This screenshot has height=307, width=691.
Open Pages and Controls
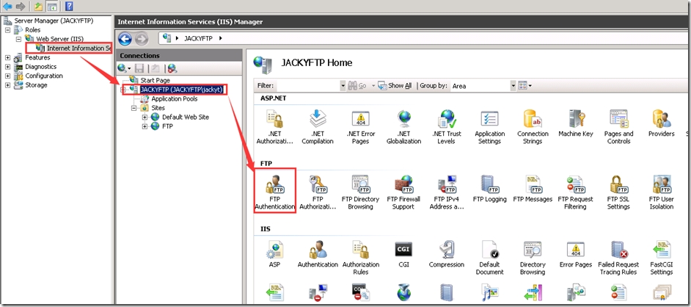[618, 127]
